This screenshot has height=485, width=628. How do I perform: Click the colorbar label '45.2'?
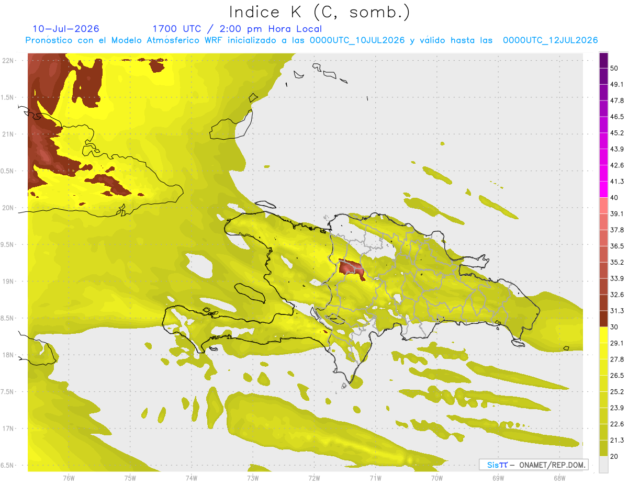(x=617, y=133)
